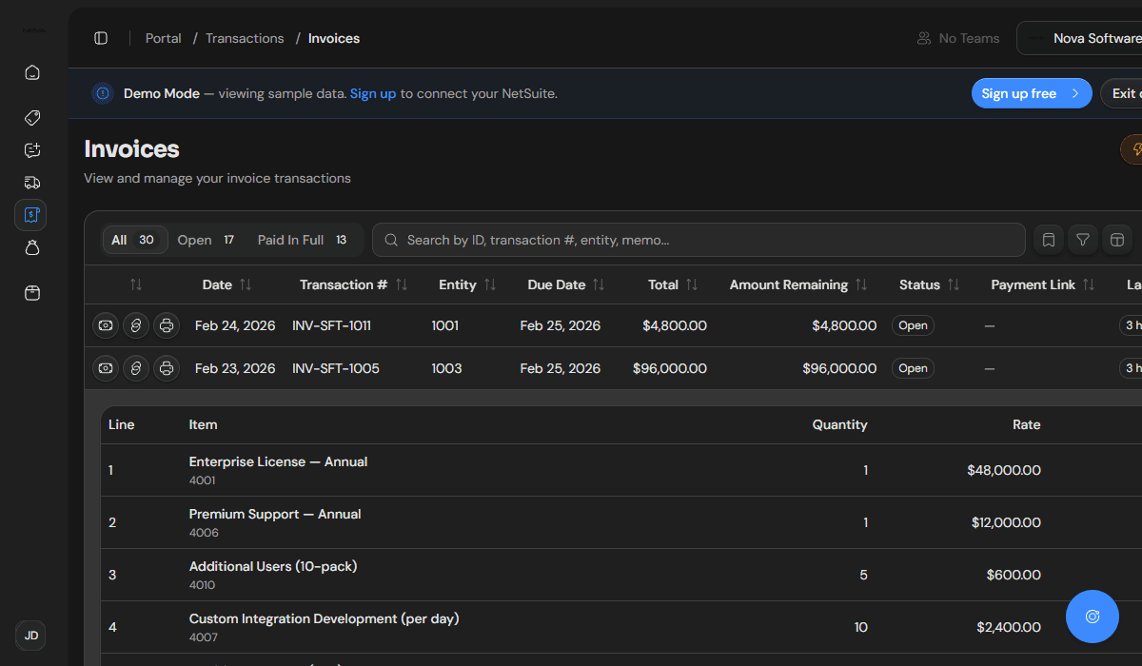Viewport: 1142px width, 666px height.
Task: Open the filter funnel icon
Action: pyautogui.click(x=1083, y=240)
